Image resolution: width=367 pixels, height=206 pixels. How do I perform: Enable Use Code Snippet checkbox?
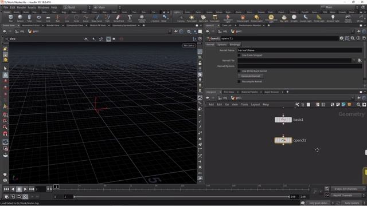point(239,56)
